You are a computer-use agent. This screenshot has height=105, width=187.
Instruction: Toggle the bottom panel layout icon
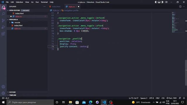[x=159, y=2]
